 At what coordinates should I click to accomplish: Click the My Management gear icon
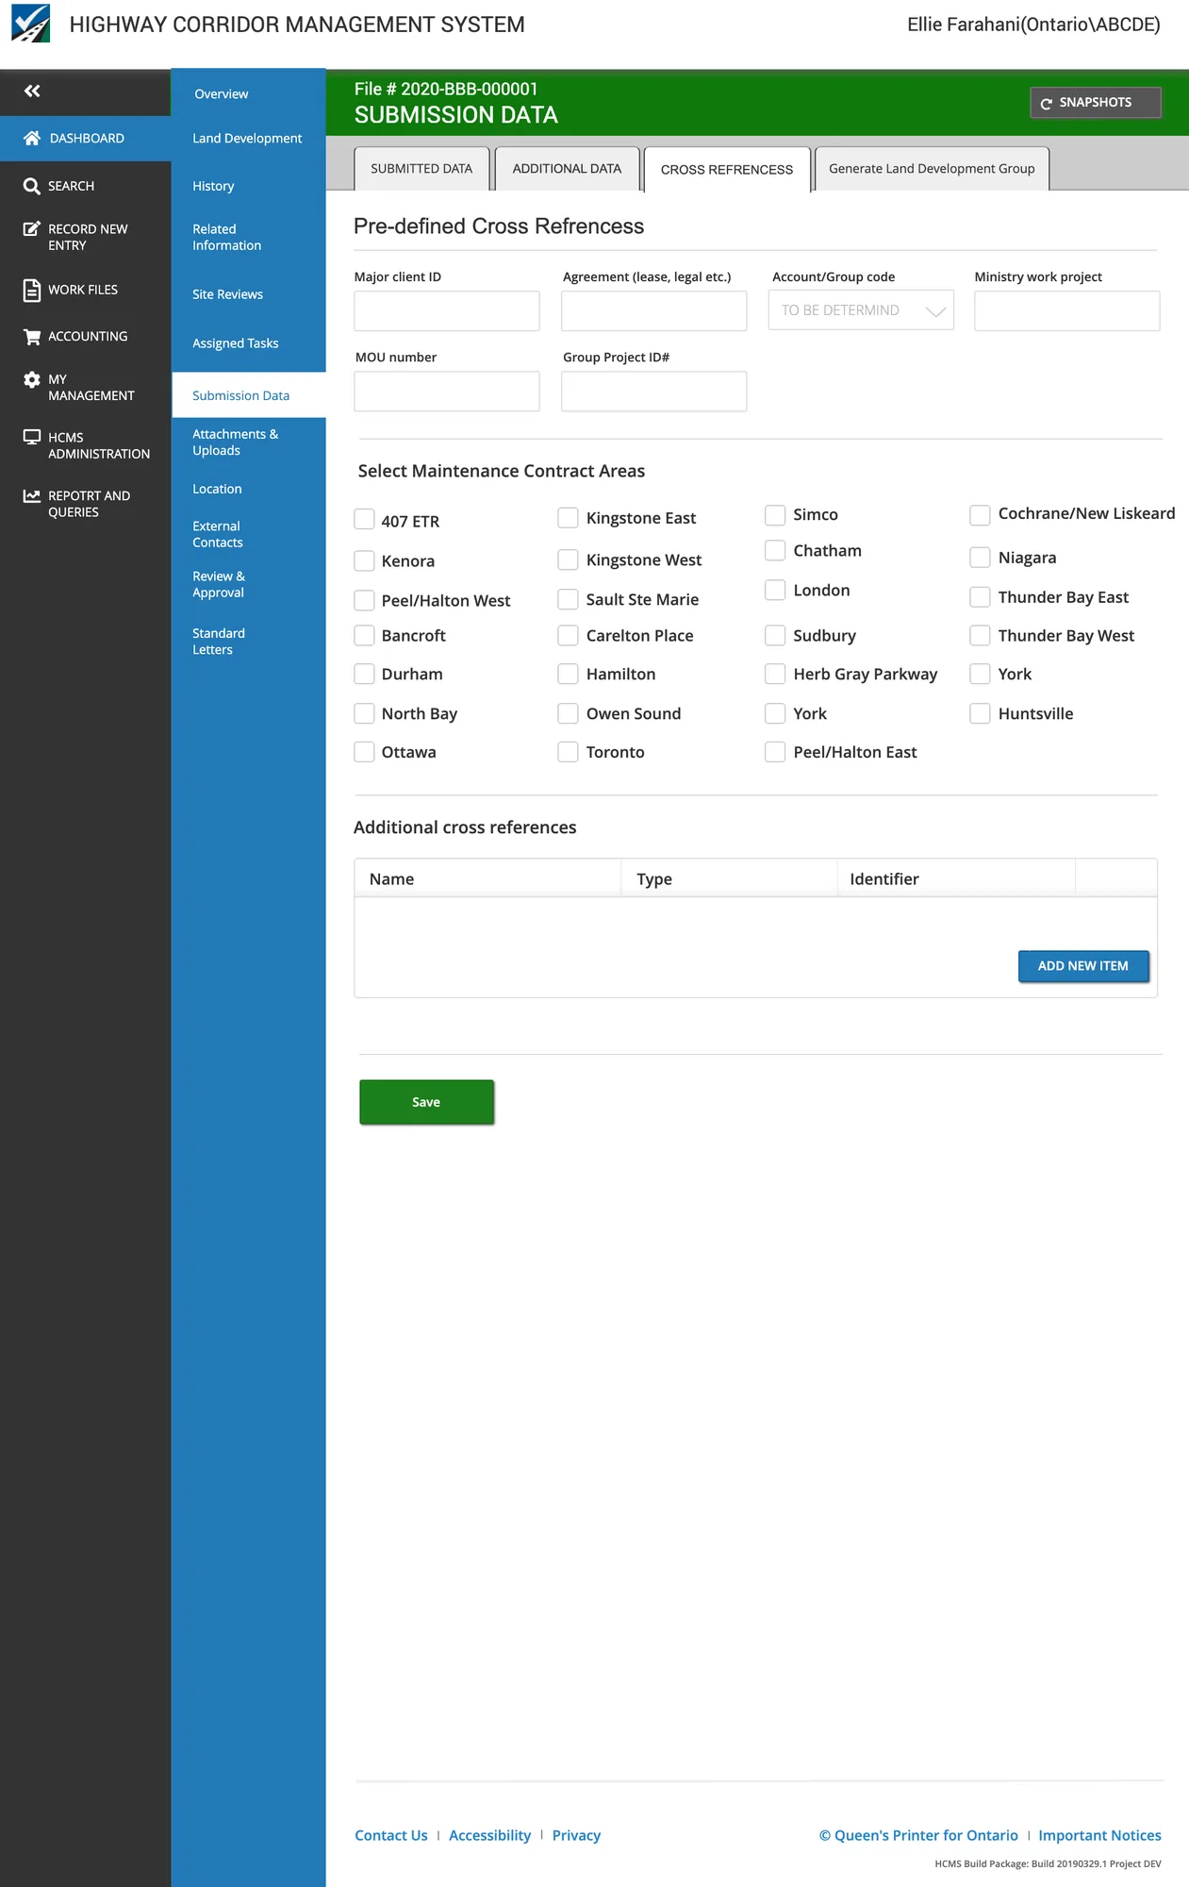(x=32, y=379)
